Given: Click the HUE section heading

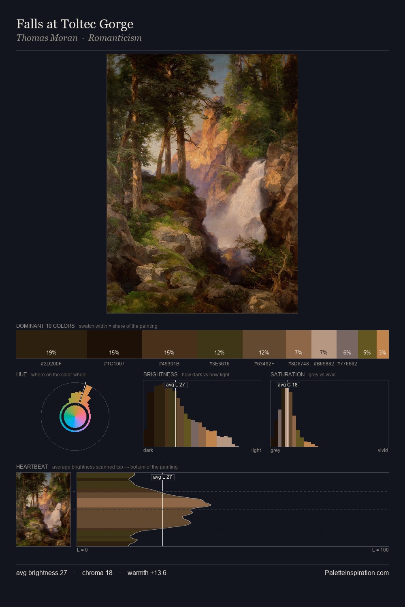Looking at the screenshot, I should (21, 374).
